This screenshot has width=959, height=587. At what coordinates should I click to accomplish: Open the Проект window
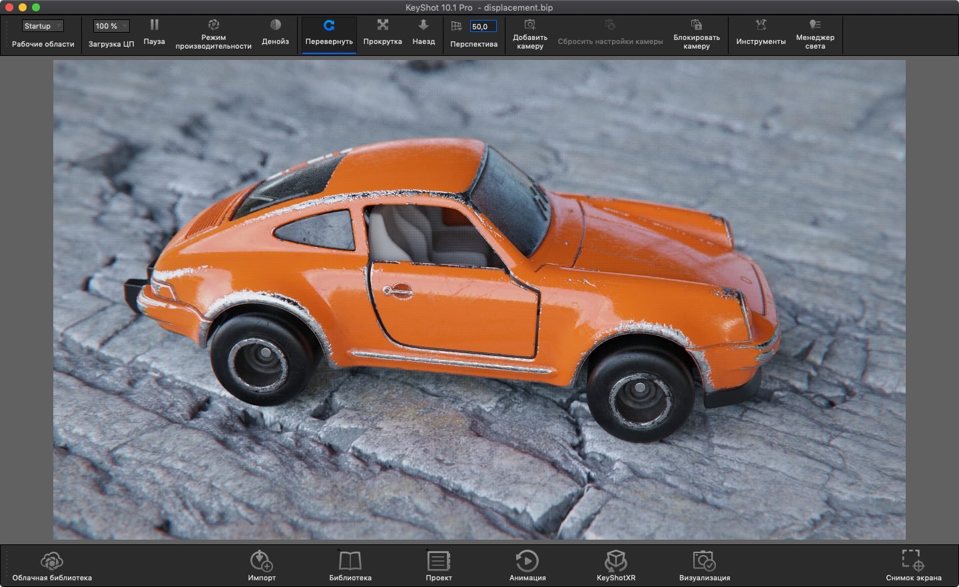438,564
